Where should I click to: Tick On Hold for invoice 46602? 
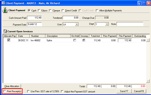(x=75, y=40)
